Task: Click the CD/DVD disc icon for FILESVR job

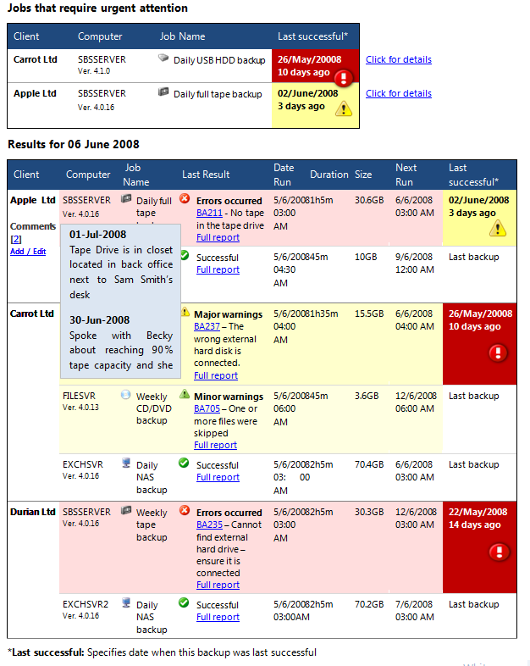Action: (x=125, y=395)
